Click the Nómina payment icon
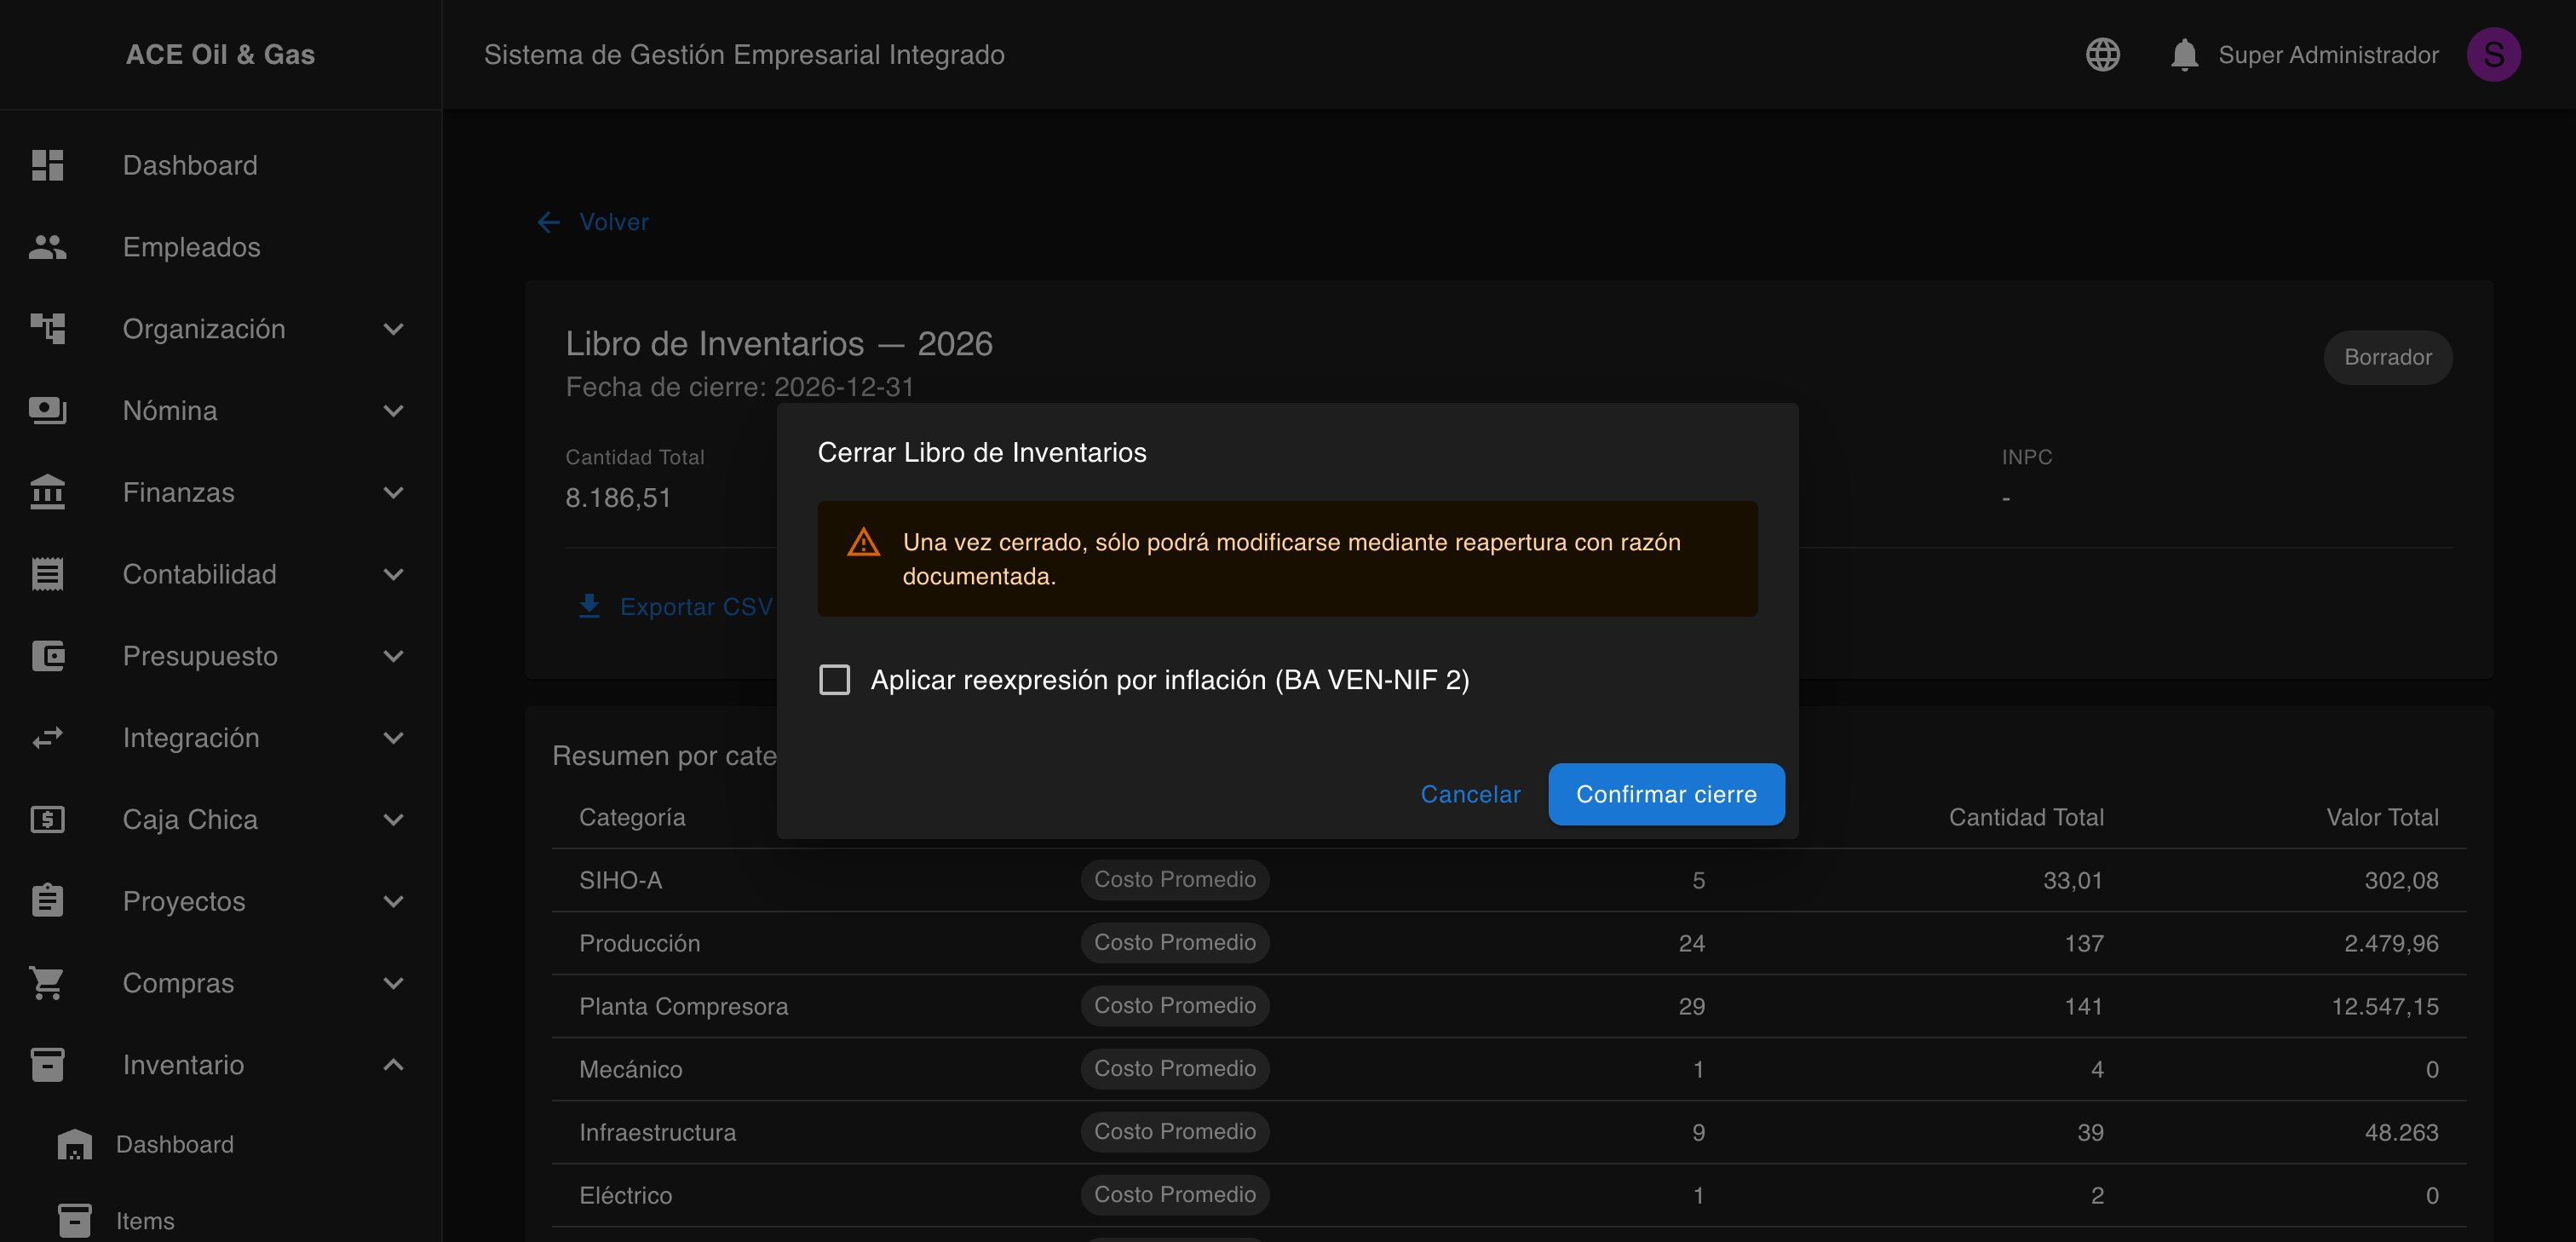The width and height of the screenshot is (2576, 1242). pos(47,410)
